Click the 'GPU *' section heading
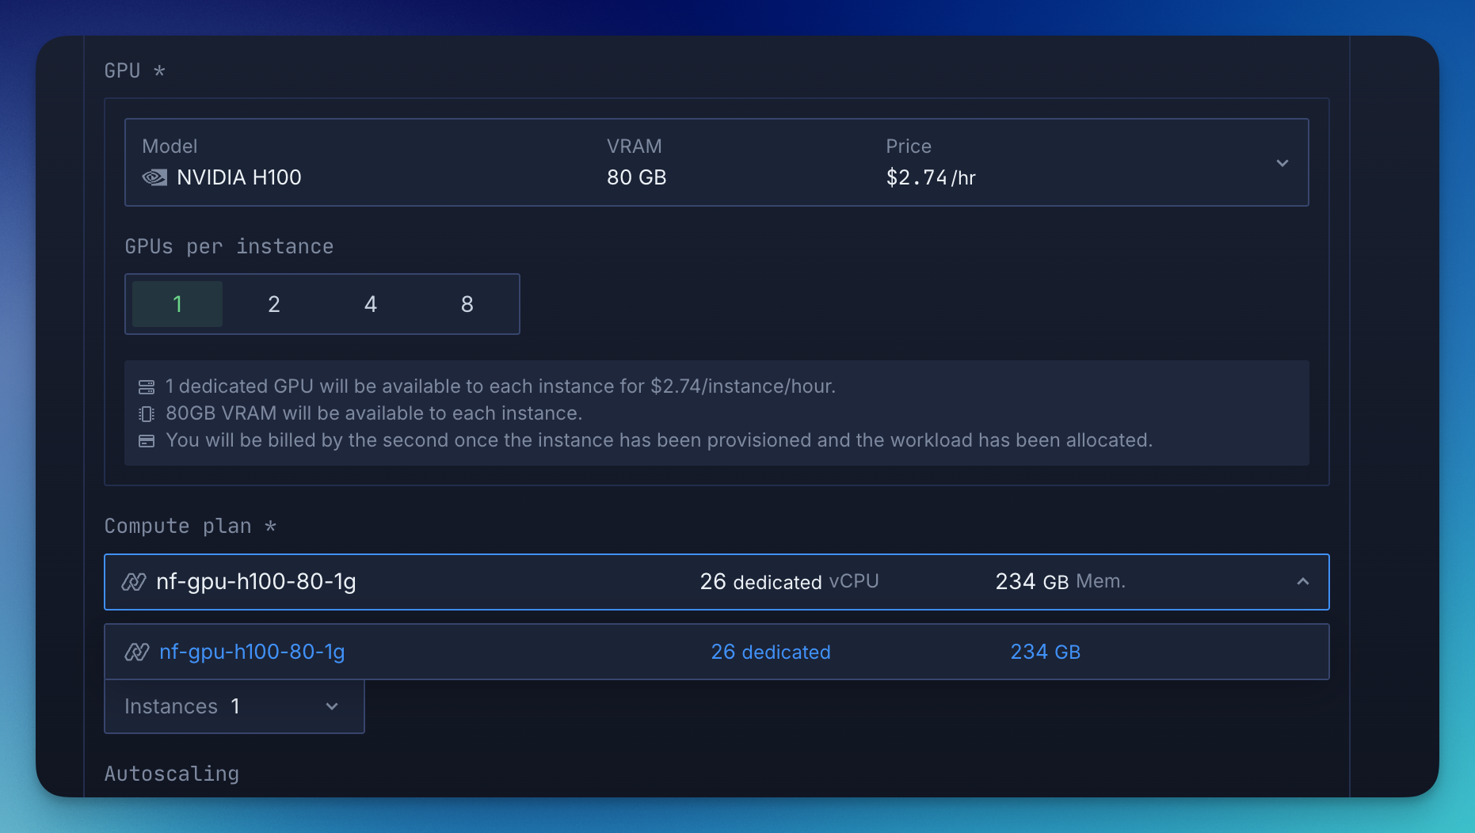The image size is (1475, 833). (x=135, y=71)
